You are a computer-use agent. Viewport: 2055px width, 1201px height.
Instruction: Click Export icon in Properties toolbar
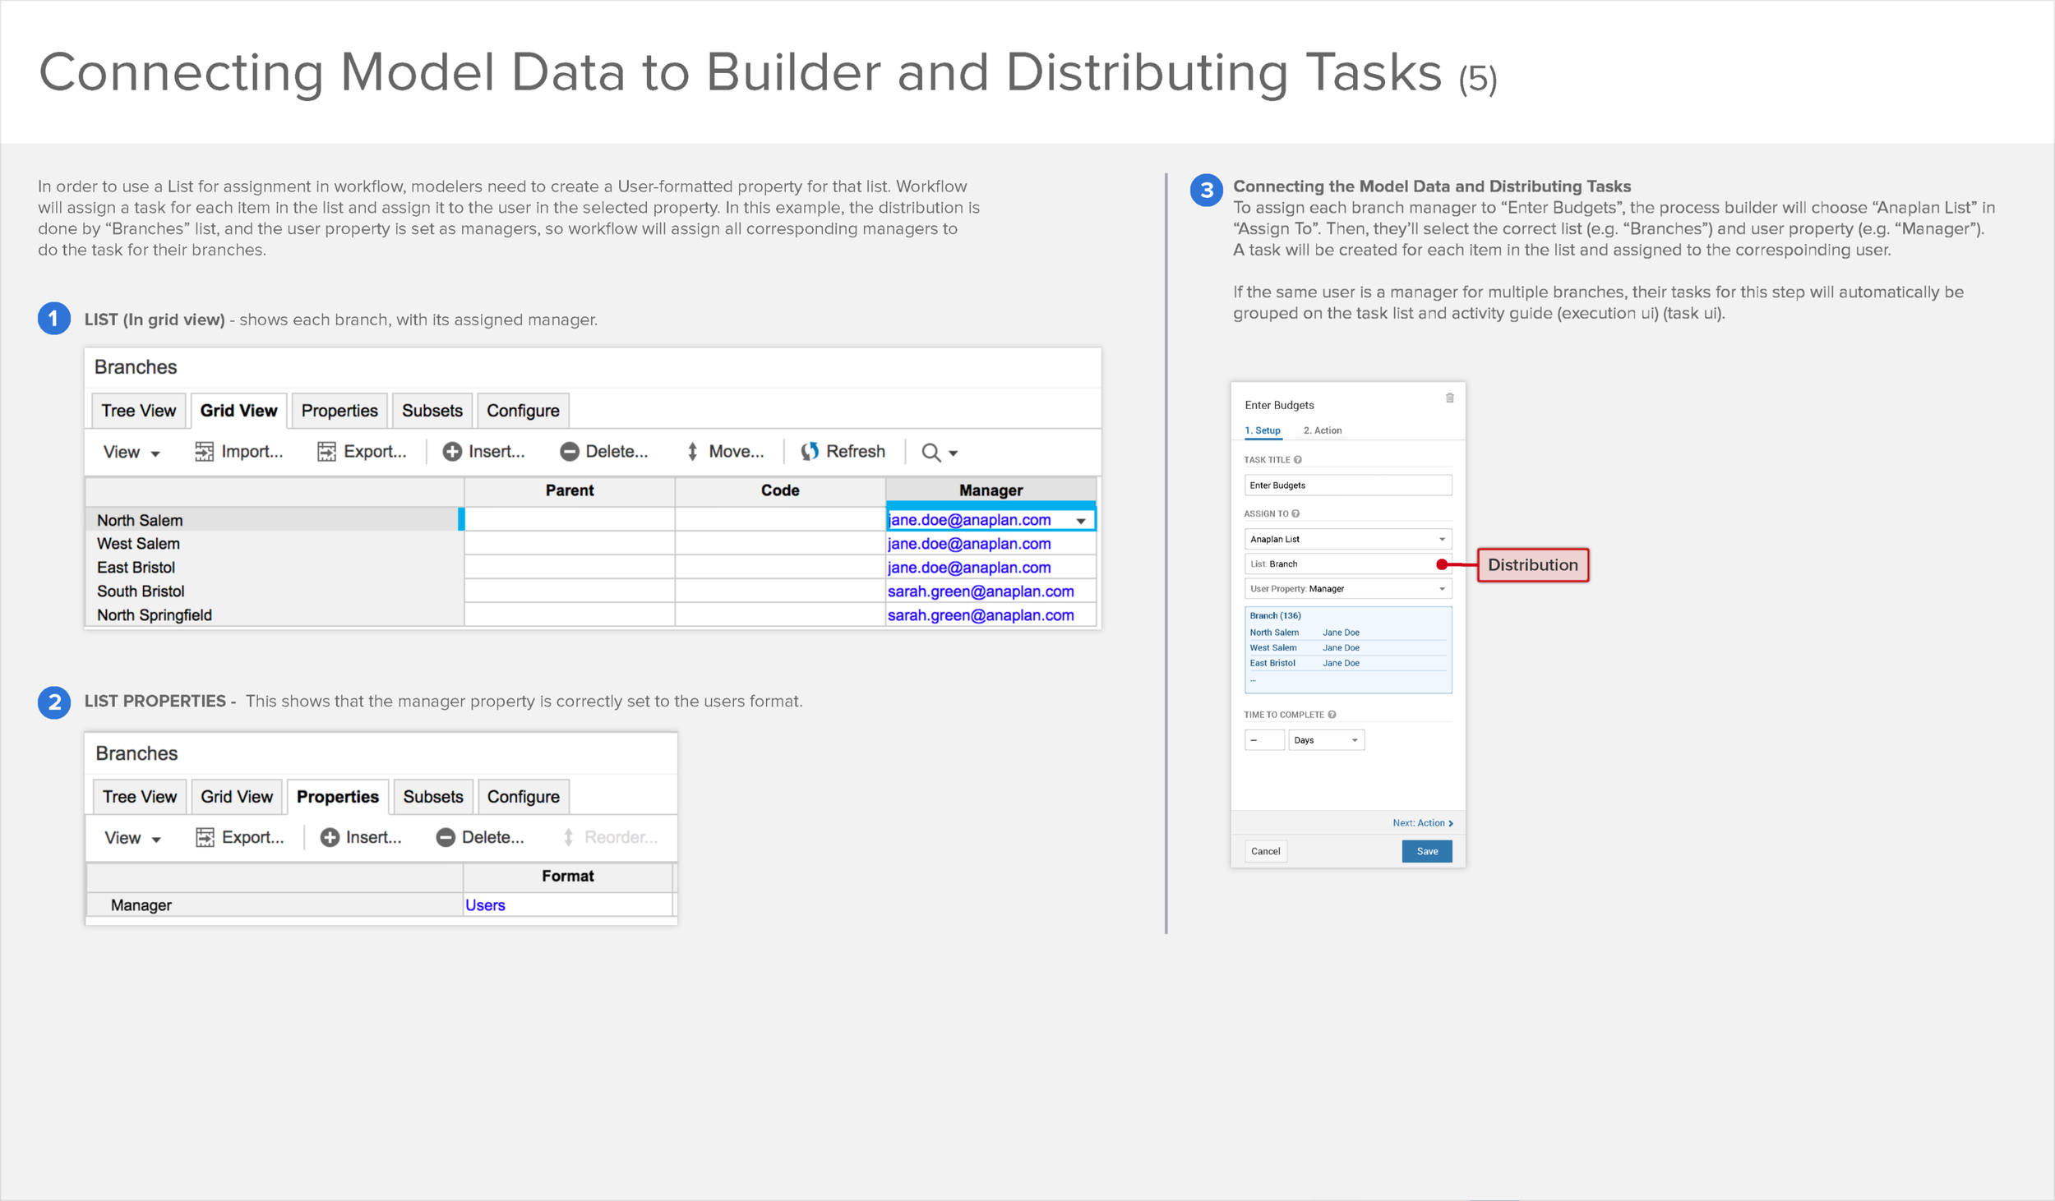coord(205,837)
